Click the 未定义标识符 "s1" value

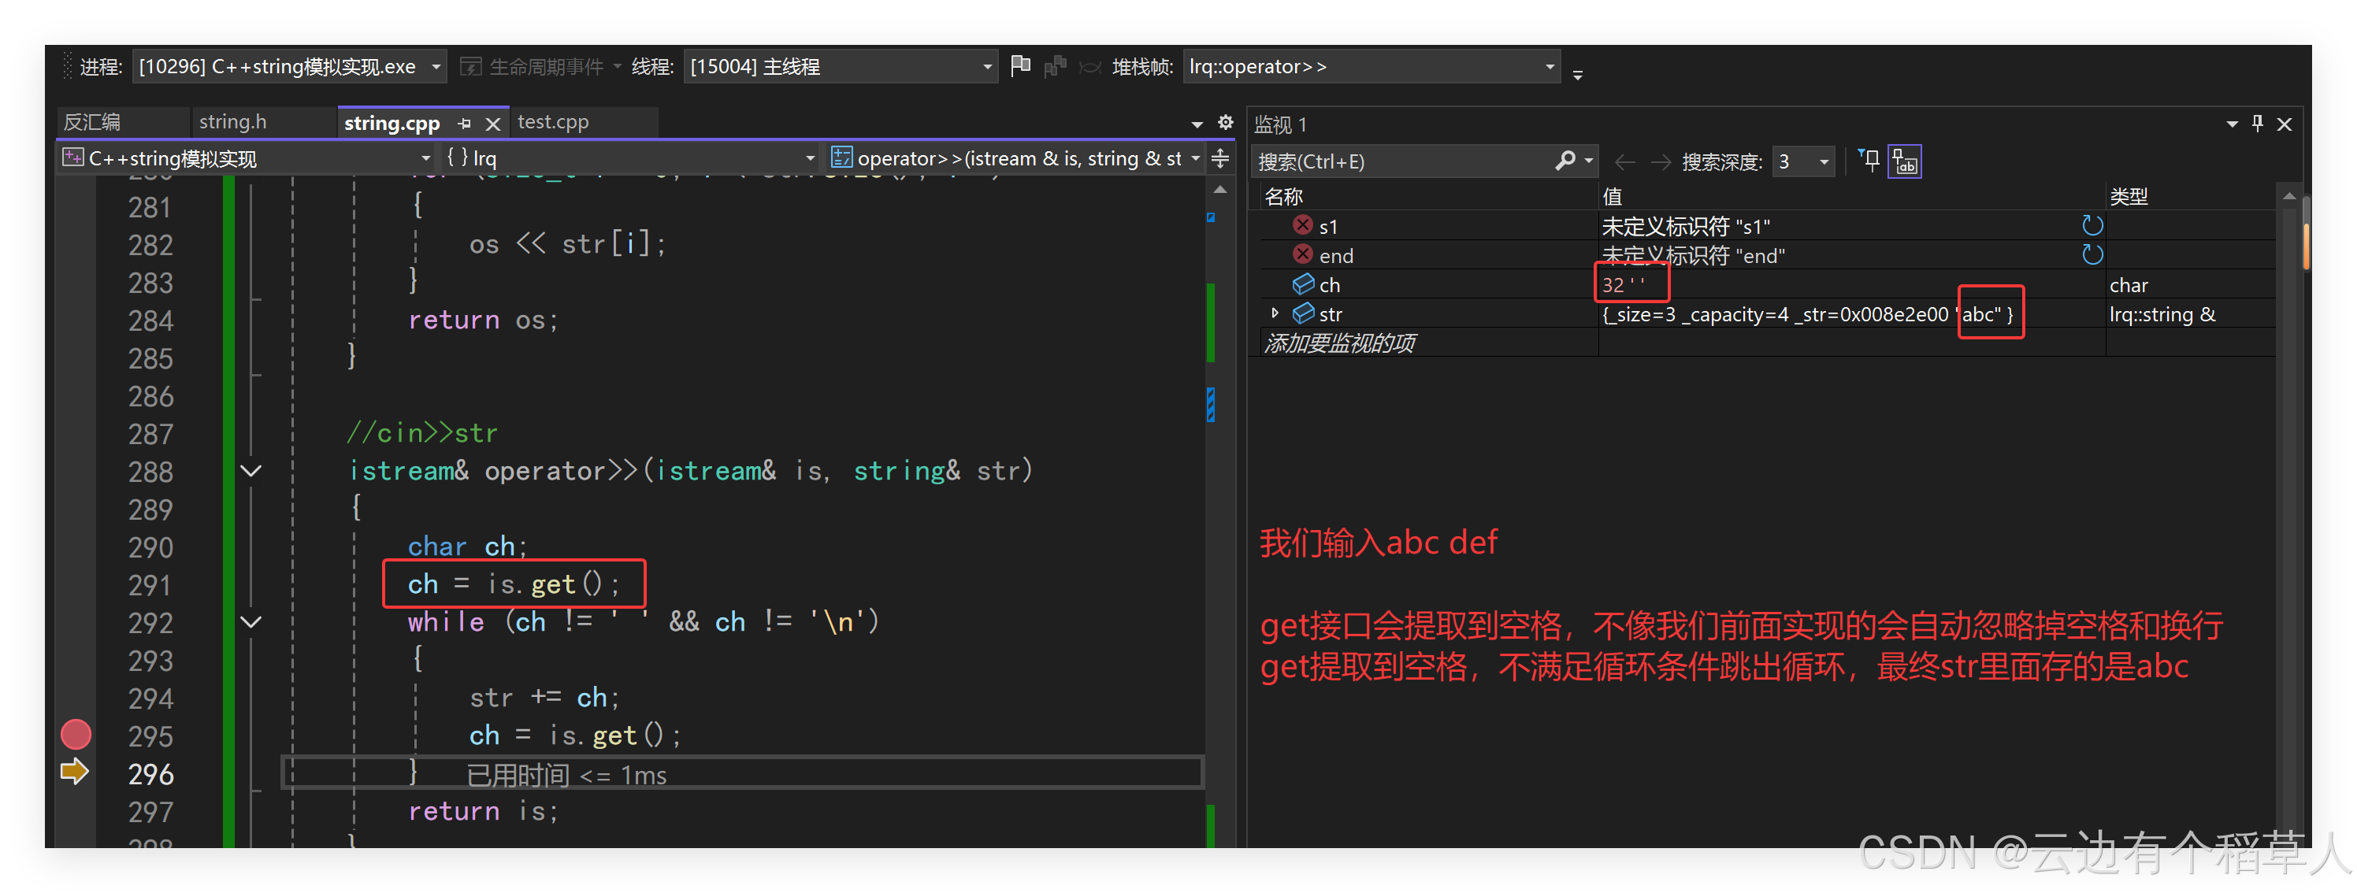(1685, 227)
